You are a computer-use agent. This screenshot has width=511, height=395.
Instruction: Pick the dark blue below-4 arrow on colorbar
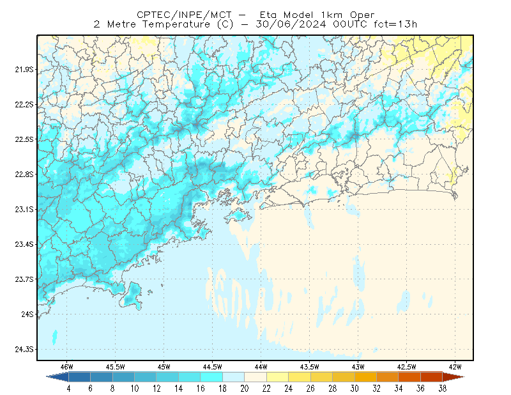pos(57,377)
